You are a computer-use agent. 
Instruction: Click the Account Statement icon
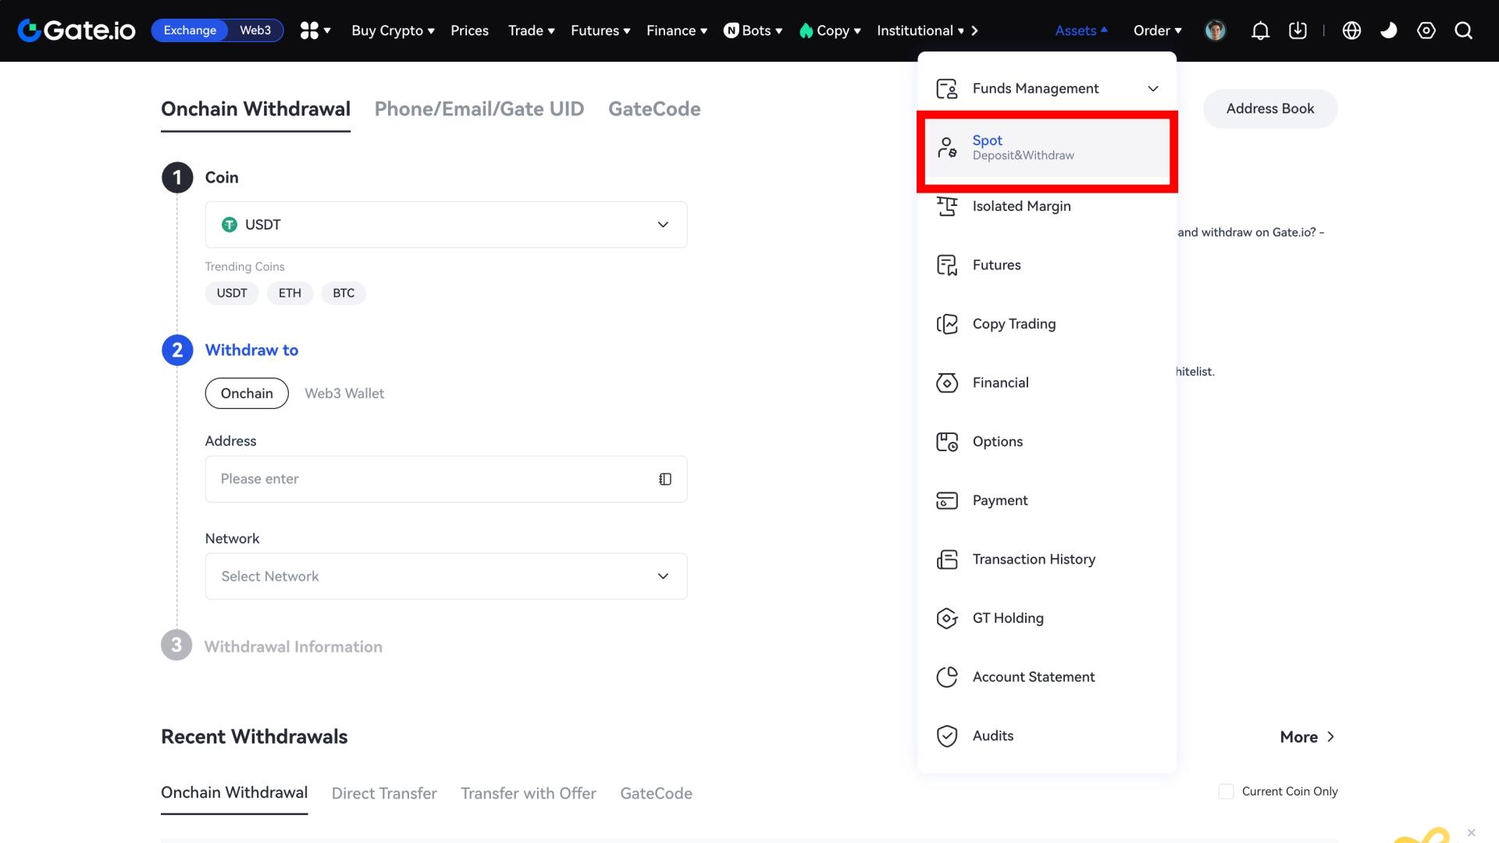click(947, 677)
